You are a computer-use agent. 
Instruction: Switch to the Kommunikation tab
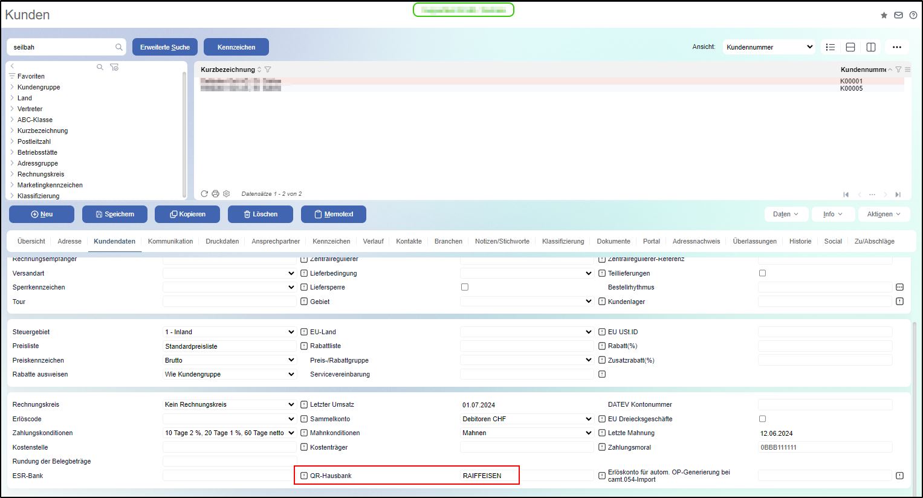point(170,241)
